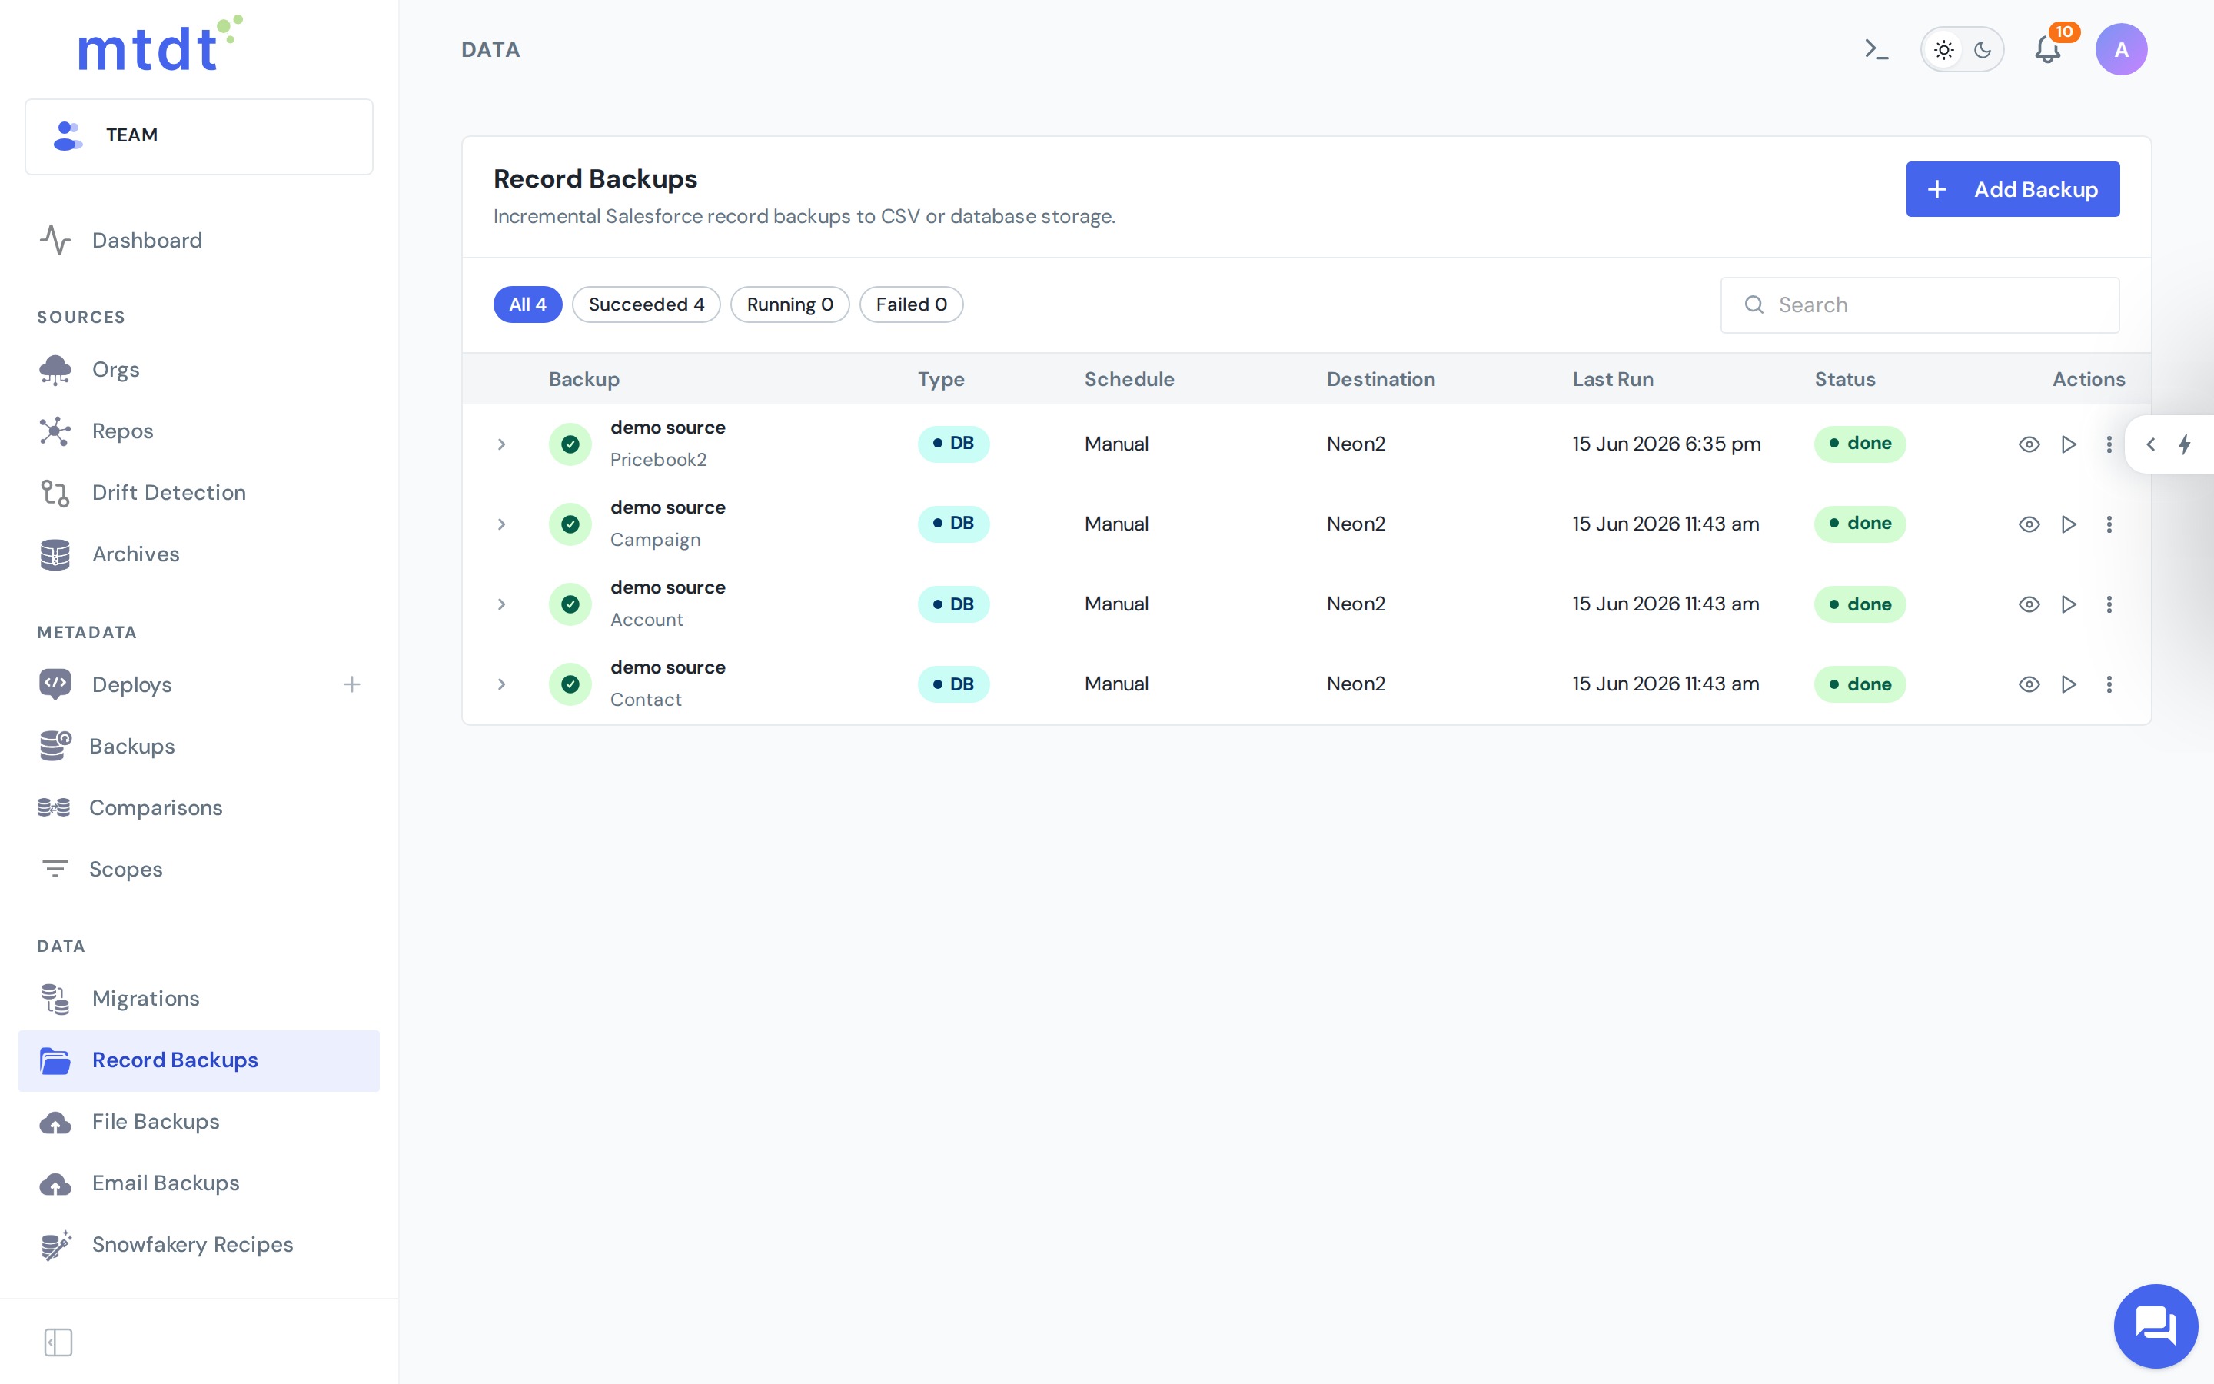Switch to light theme sun icon
The height and width of the screenshot is (1384, 2214).
tap(1943, 49)
